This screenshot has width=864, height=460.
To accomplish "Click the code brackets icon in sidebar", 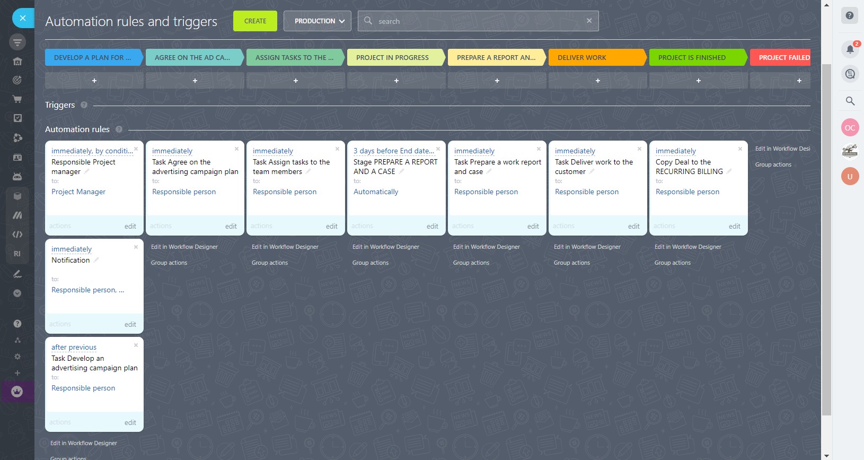I will 17,234.
